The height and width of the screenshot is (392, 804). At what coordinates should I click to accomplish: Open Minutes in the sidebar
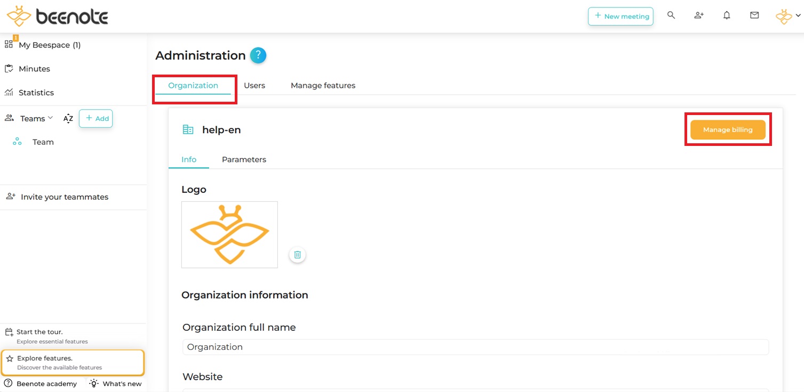pyautogui.click(x=34, y=69)
